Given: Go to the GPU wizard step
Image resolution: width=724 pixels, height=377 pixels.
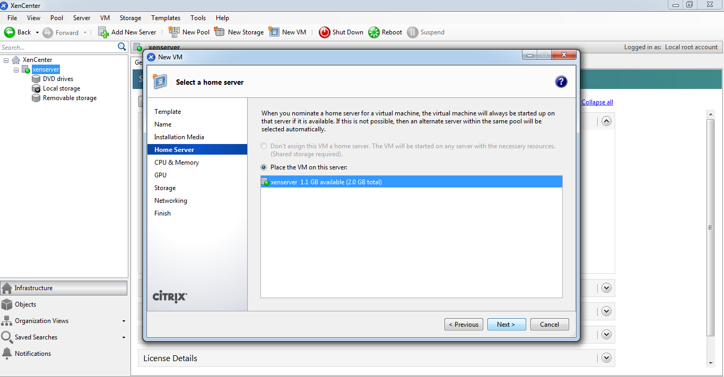Looking at the screenshot, I should coord(160,175).
